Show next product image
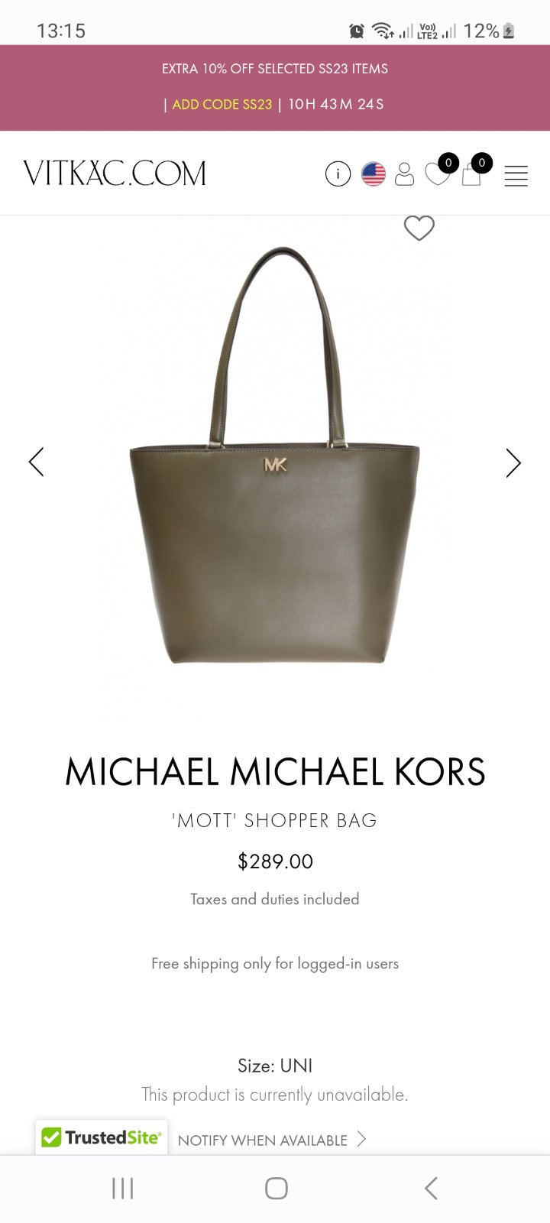The image size is (550, 1223). (513, 462)
